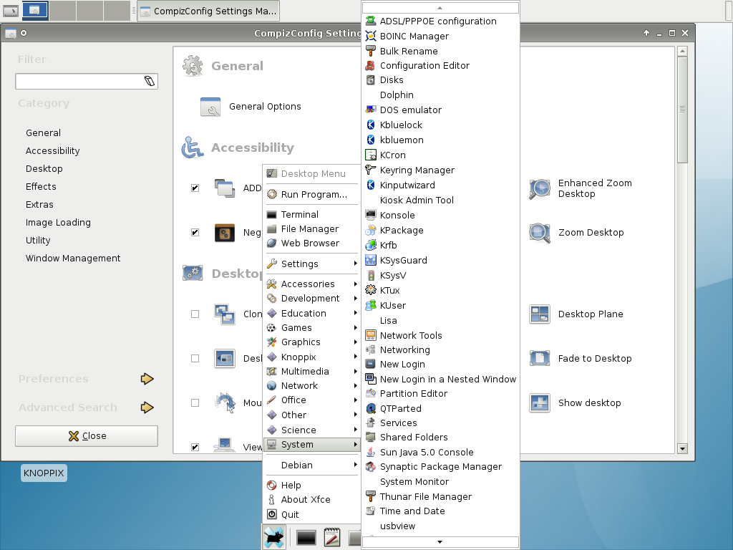This screenshot has width=733, height=550.
Task: Click the show desktop icon in top panel
Action: 11,10
